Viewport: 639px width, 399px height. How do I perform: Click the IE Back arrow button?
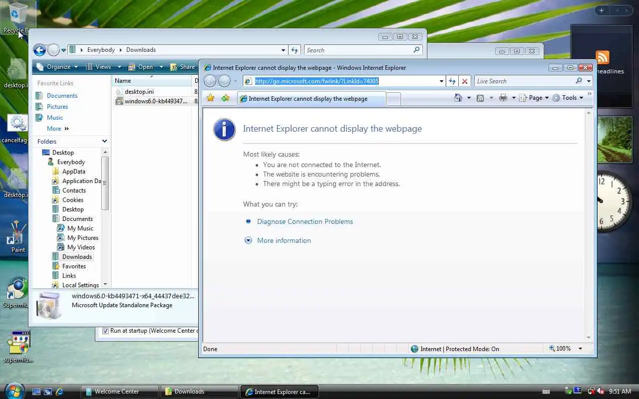pyautogui.click(x=210, y=81)
